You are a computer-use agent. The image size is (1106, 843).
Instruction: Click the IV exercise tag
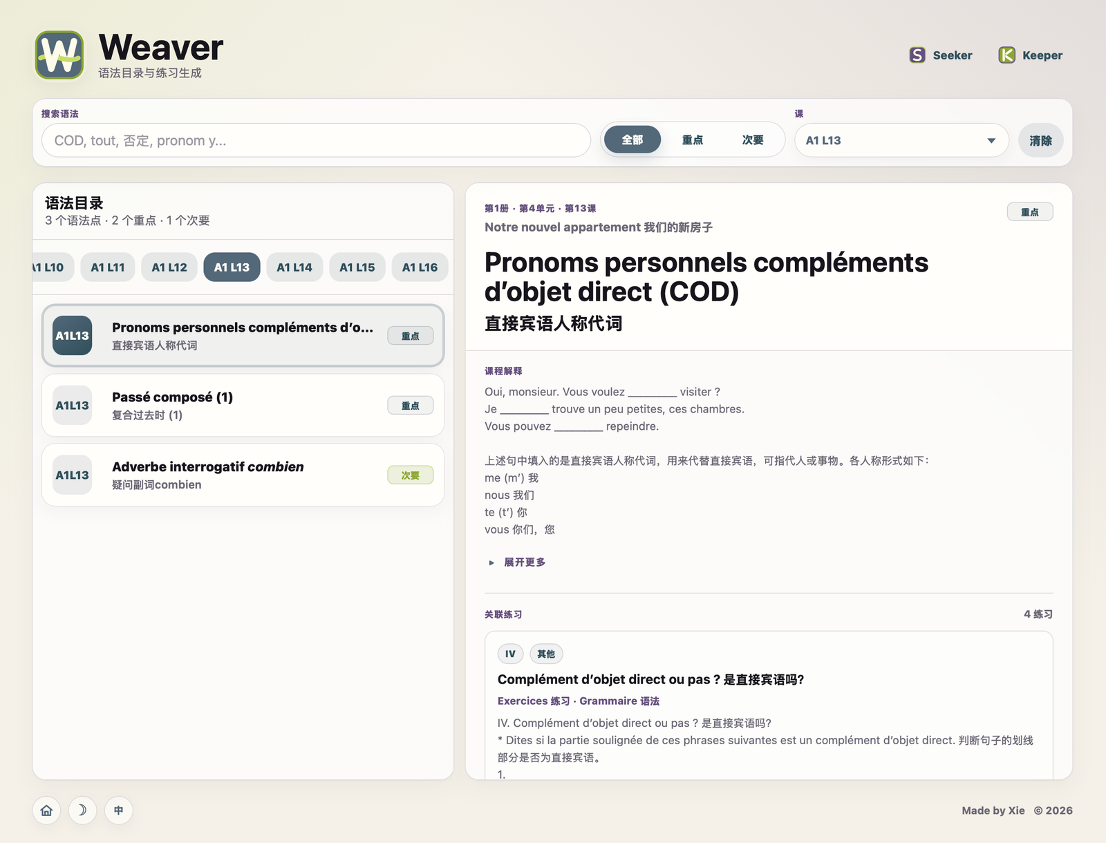(x=510, y=654)
